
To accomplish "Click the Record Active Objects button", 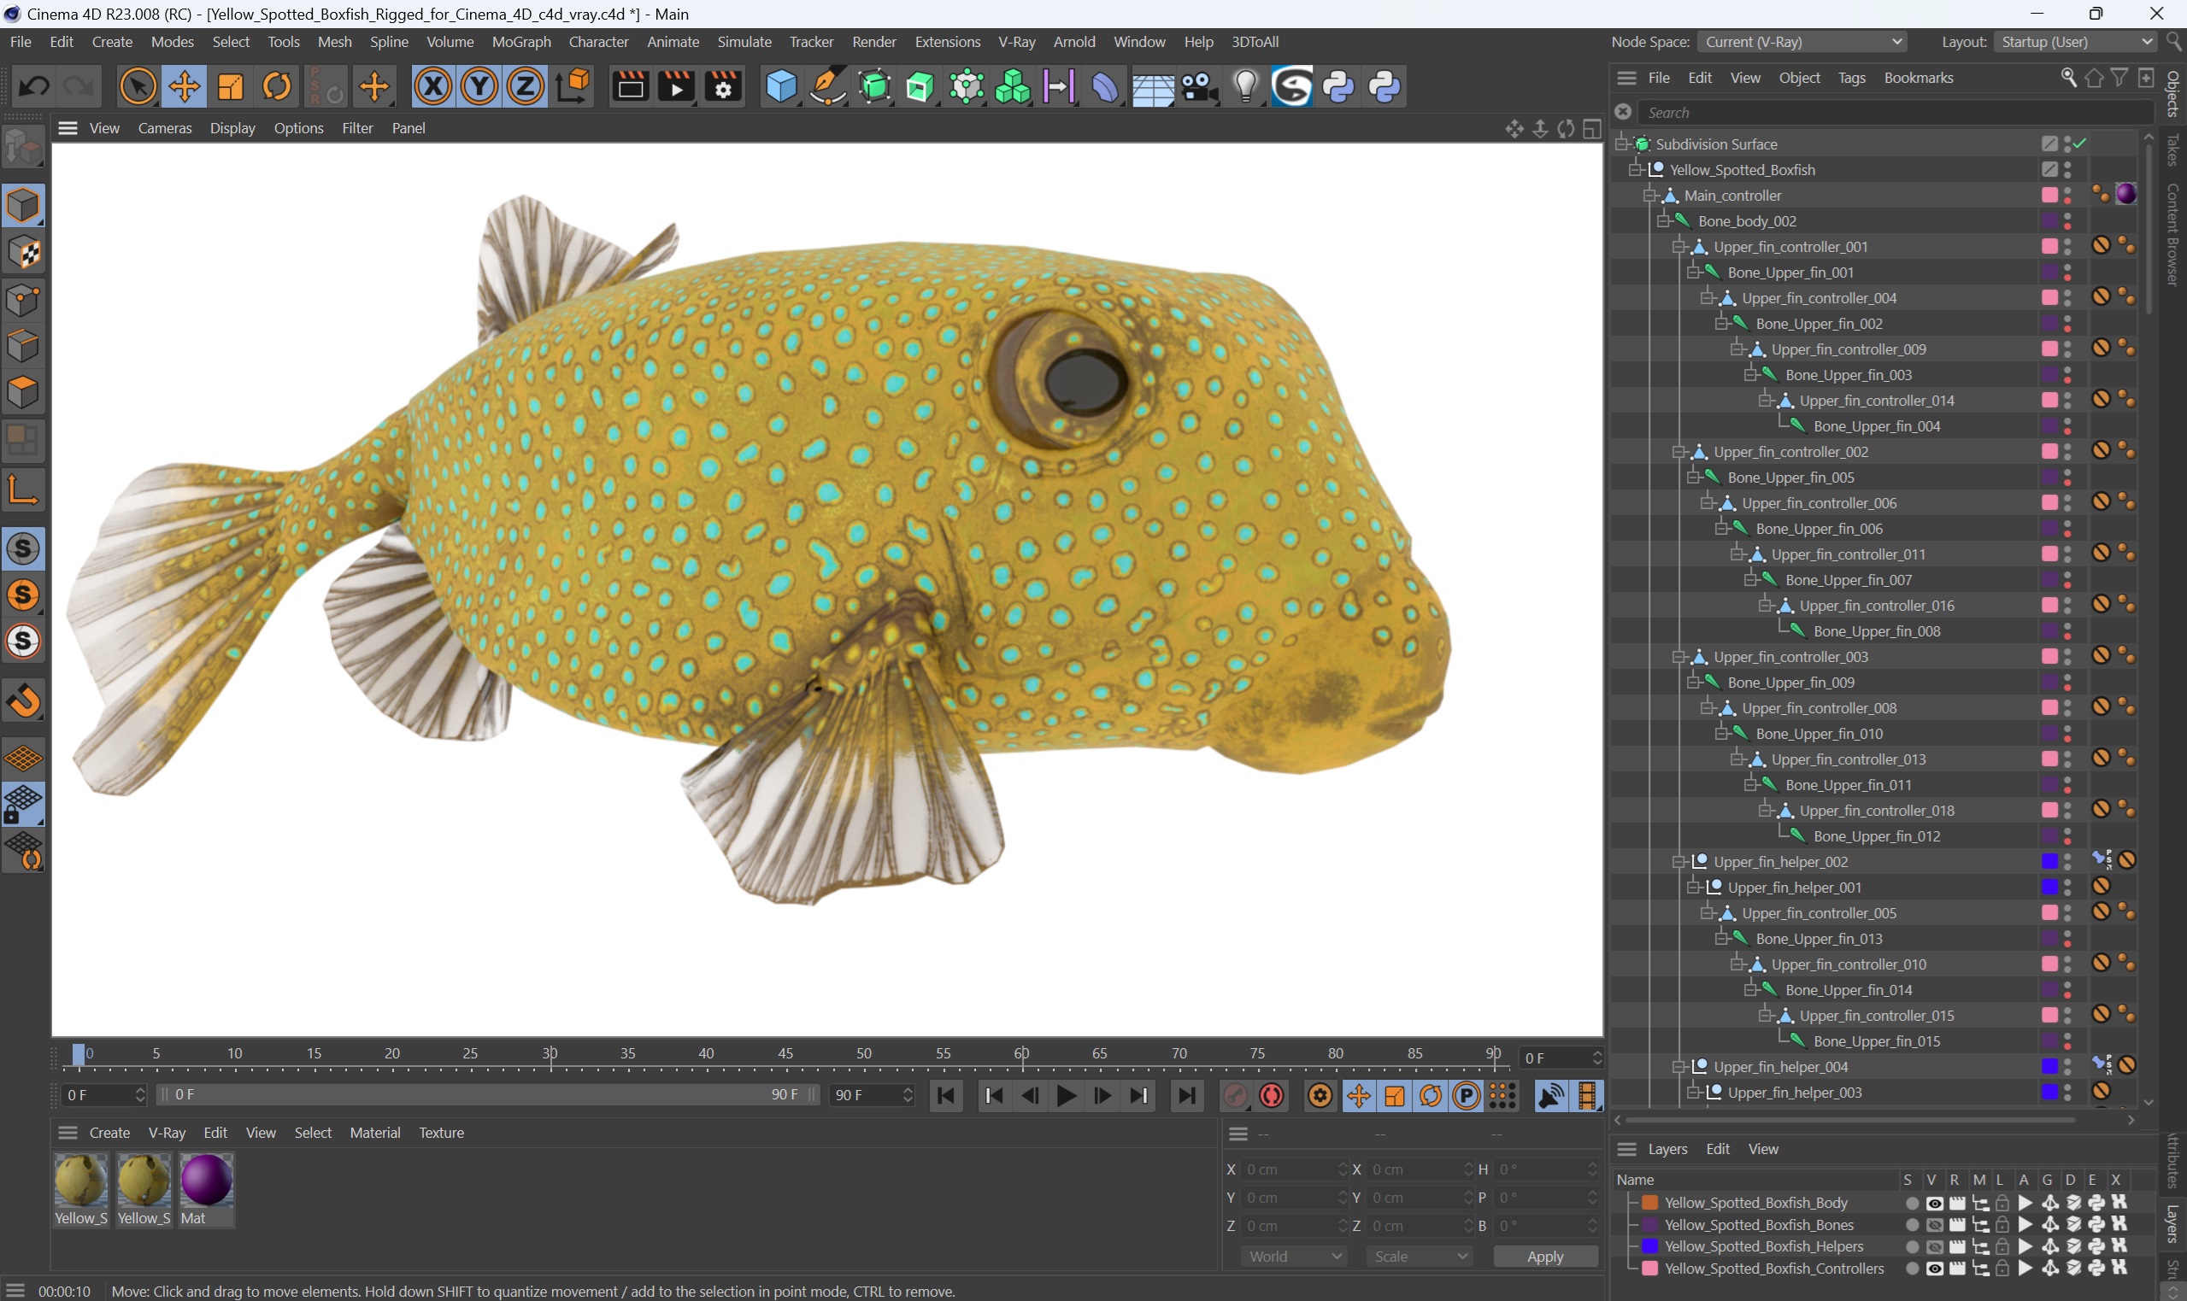I will [1236, 1095].
